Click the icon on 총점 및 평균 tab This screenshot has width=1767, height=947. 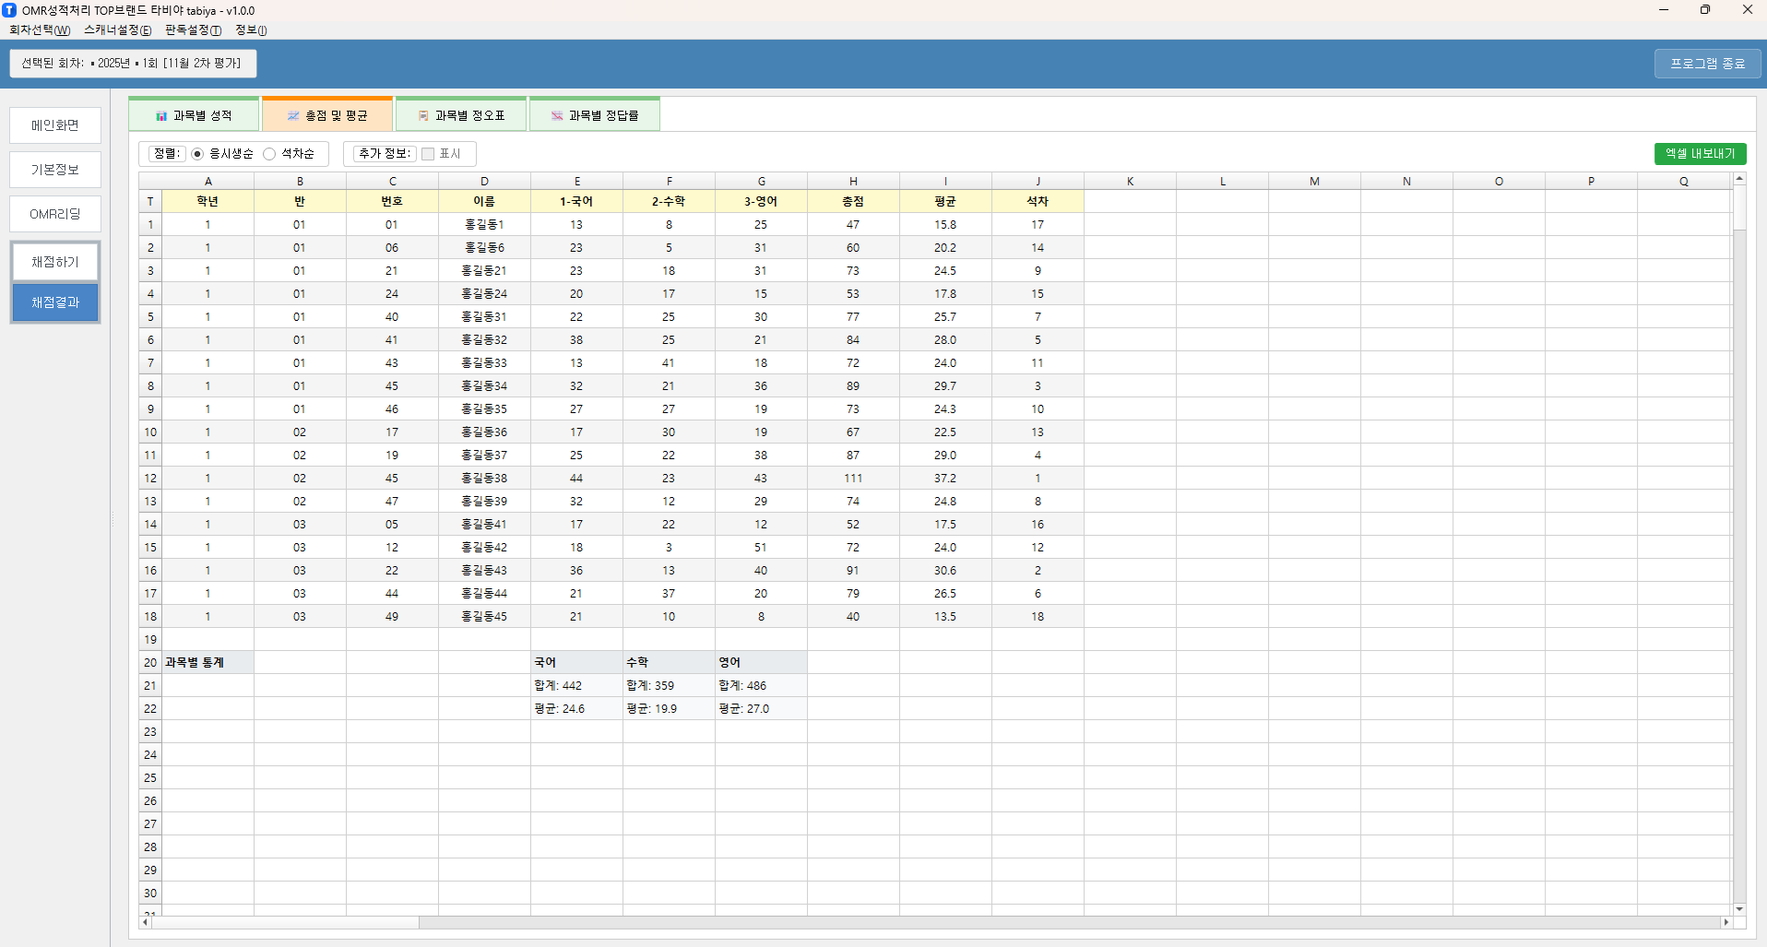tap(293, 116)
